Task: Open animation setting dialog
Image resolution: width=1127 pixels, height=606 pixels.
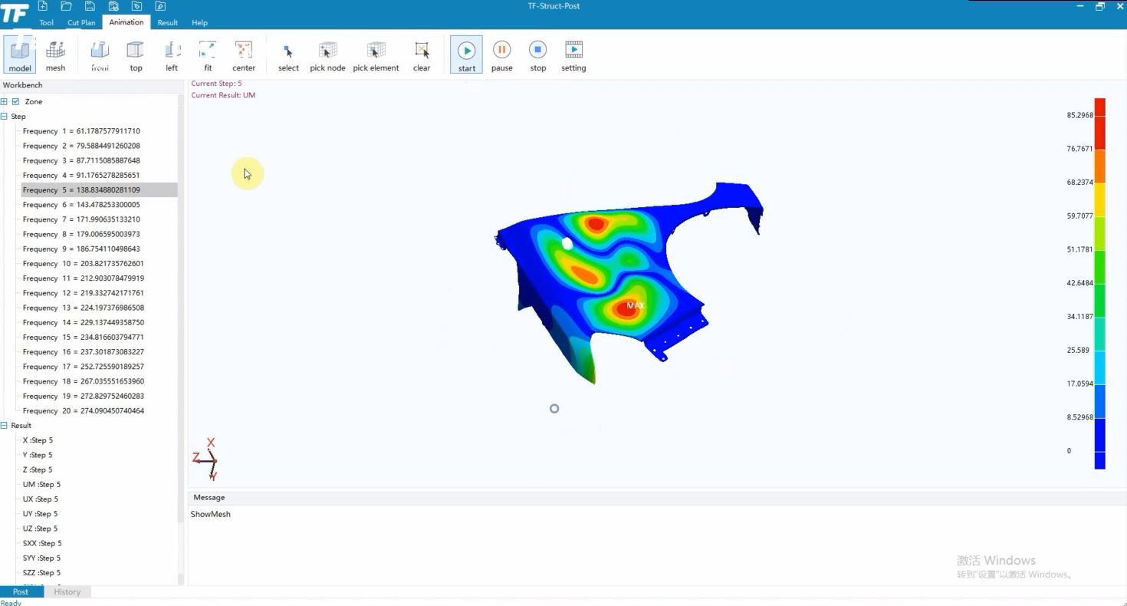Action: [x=573, y=55]
